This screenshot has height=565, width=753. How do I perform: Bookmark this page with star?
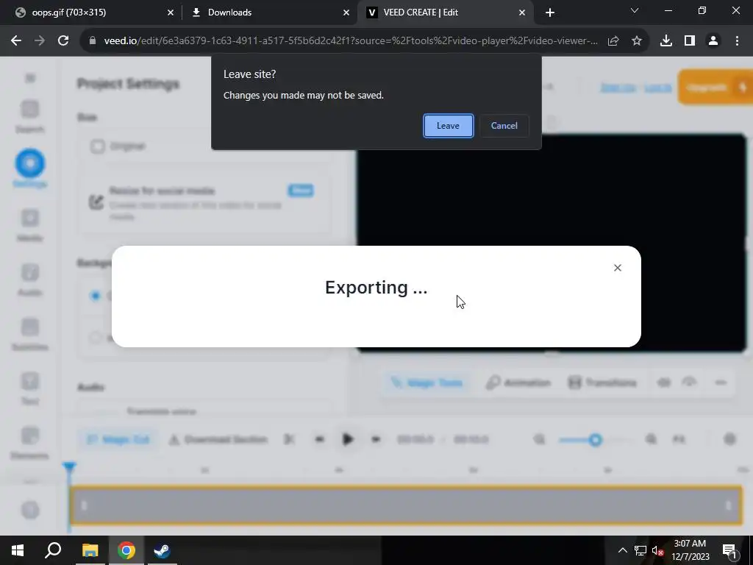(x=637, y=41)
